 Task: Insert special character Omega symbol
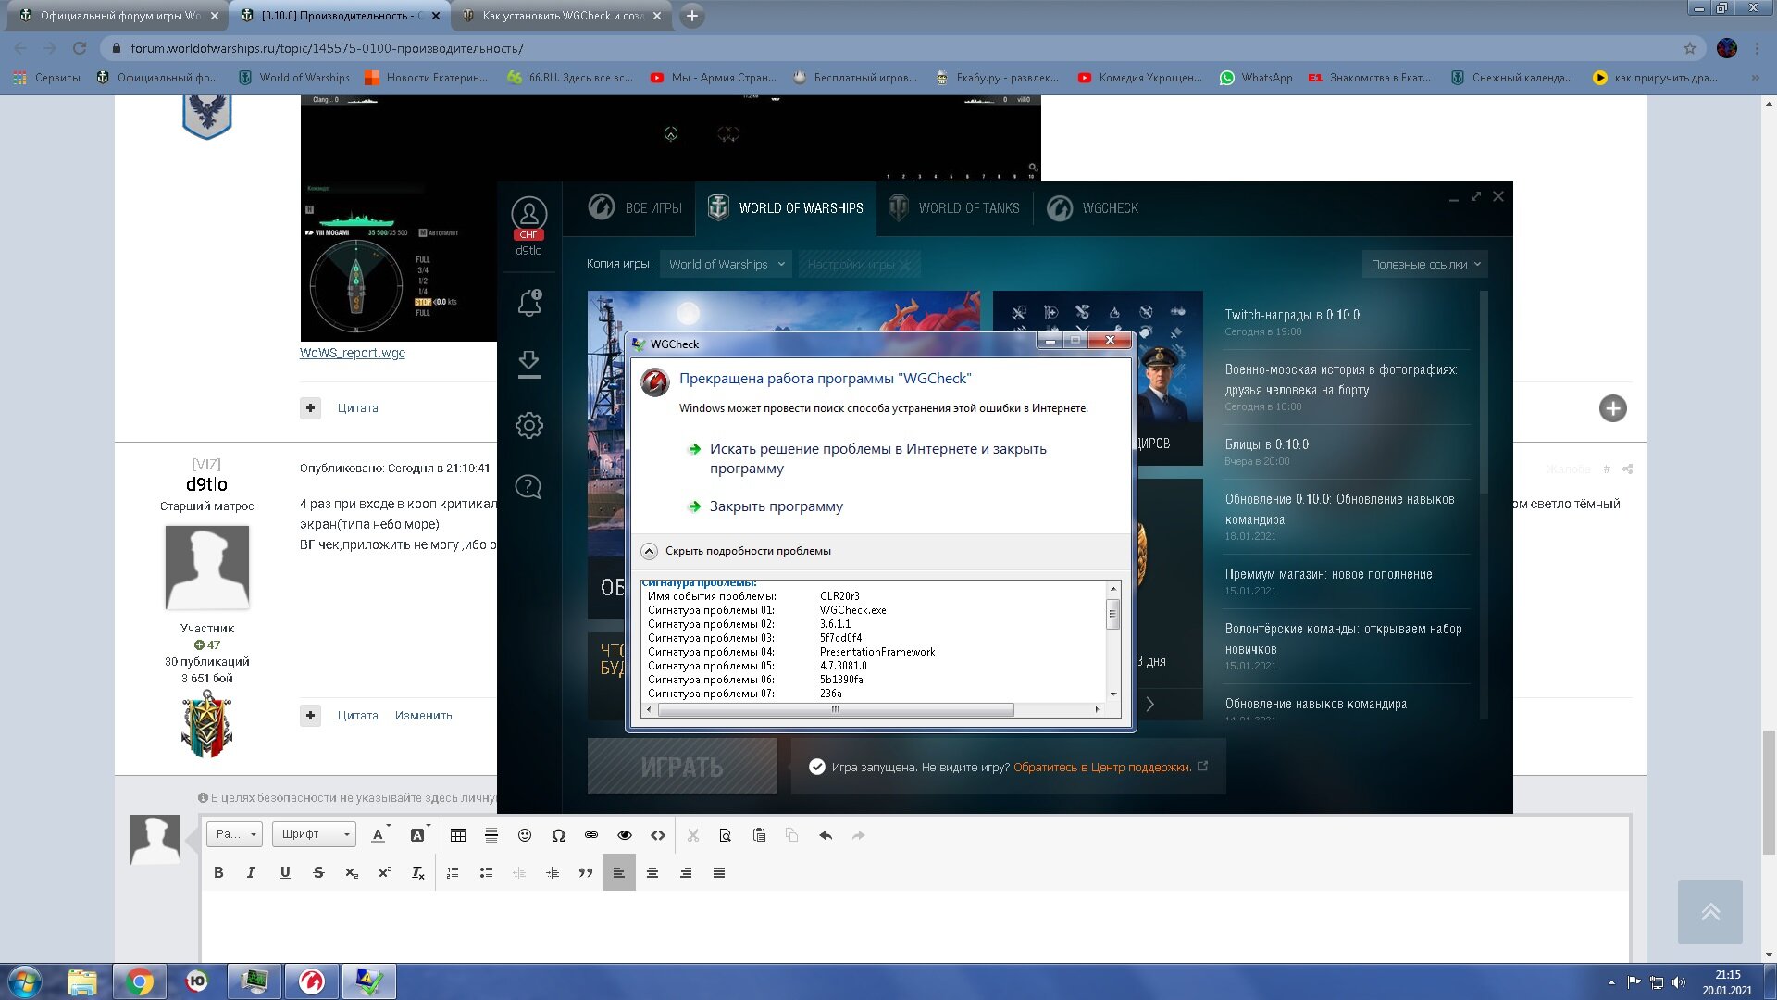click(x=558, y=835)
